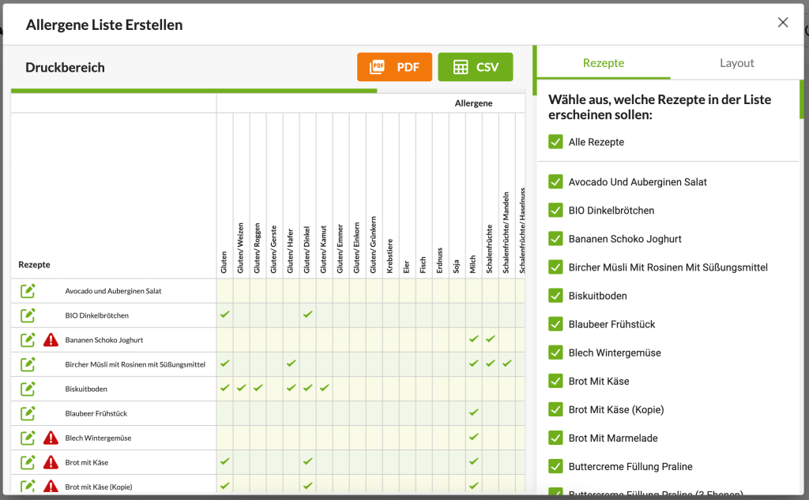
Task: Click the warning triangle next to Blech Wintergemüse
Action: coord(49,438)
